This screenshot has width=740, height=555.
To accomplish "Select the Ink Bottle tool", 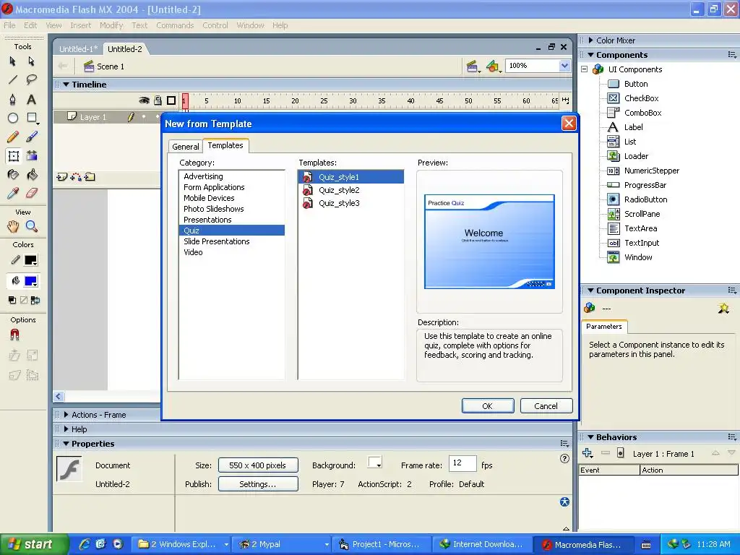I will pos(13,175).
